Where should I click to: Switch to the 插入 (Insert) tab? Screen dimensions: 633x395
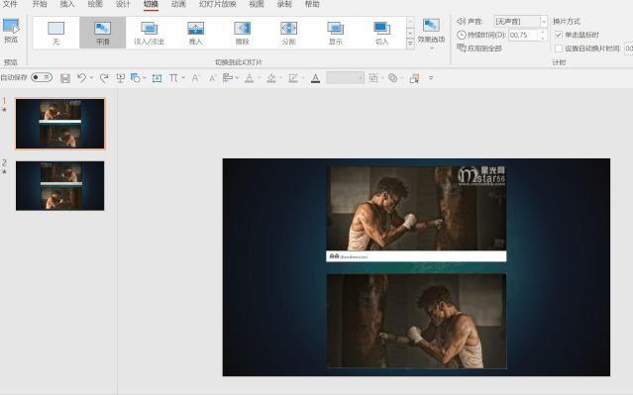click(x=67, y=4)
